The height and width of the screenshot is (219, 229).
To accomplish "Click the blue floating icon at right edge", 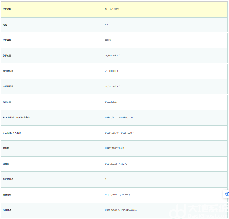I will pyautogui.click(x=227, y=194).
